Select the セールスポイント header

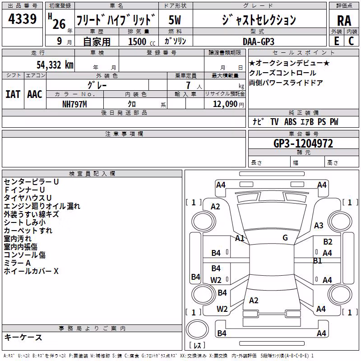pyautogui.click(x=303, y=52)
